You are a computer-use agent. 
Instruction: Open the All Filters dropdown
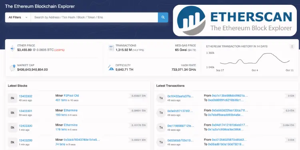click(x=18, y=18)
